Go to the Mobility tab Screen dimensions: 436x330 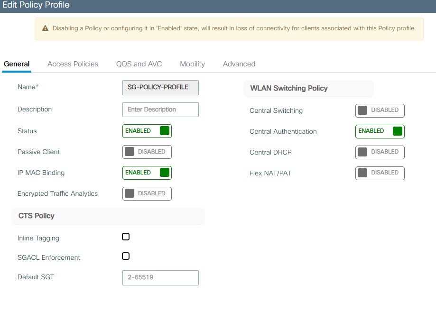tap(193, 64)
